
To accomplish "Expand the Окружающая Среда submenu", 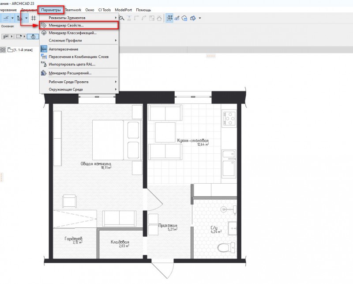I will pos(79,89).
